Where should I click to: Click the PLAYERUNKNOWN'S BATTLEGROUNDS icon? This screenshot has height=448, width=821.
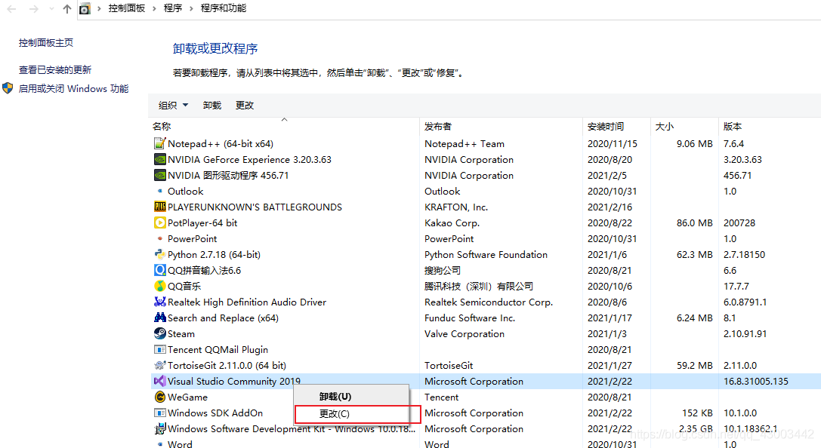tap(159, 207)
